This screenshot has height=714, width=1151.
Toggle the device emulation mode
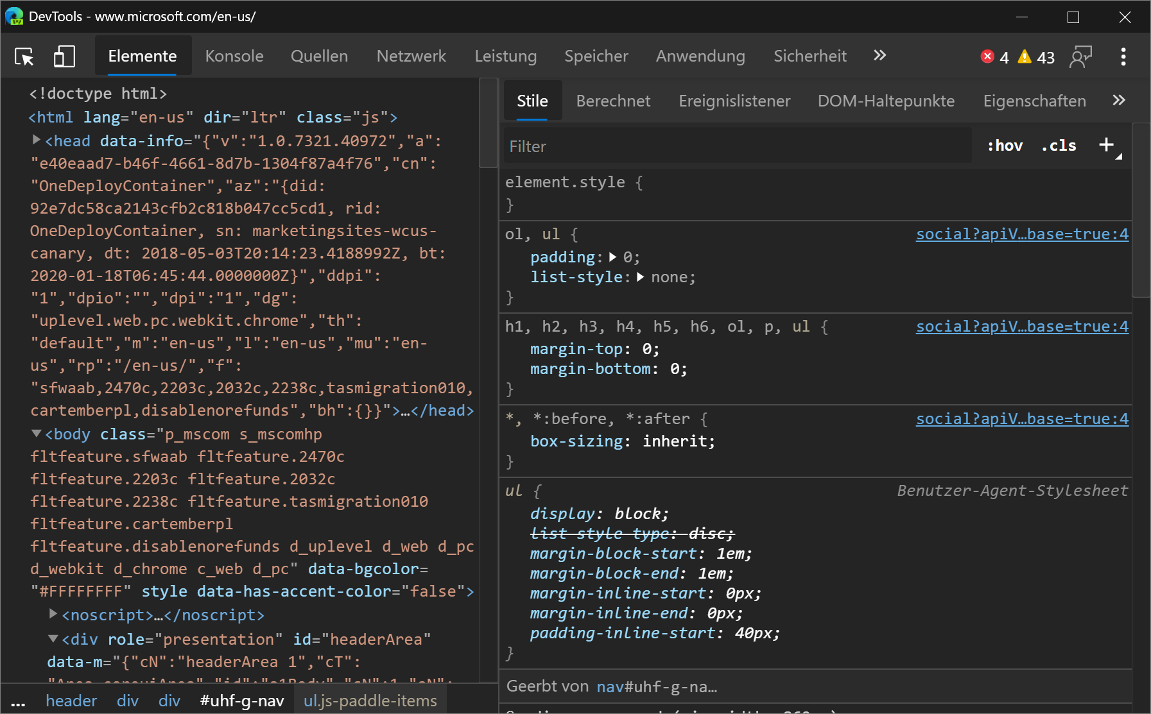pyautogui.click(x=64, y=56)
